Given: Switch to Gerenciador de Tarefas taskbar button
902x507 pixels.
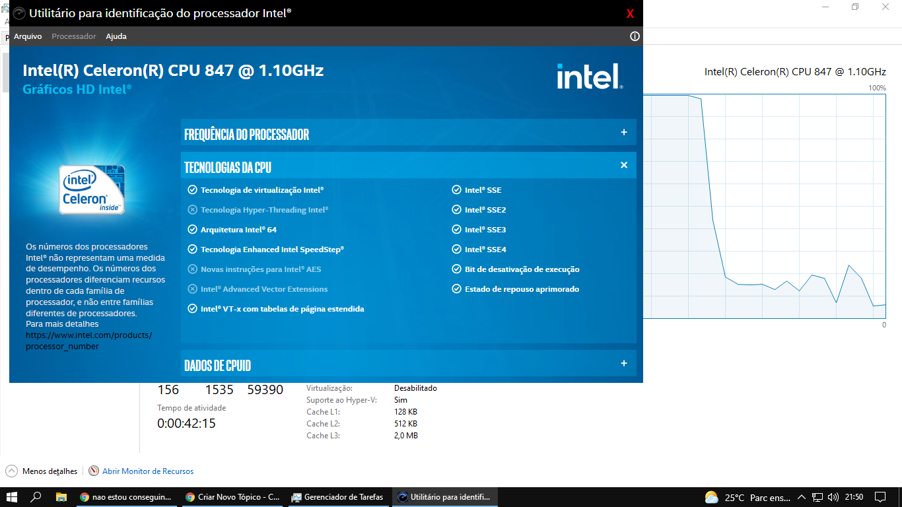Looking at the screenshot, I should [338, 497].
